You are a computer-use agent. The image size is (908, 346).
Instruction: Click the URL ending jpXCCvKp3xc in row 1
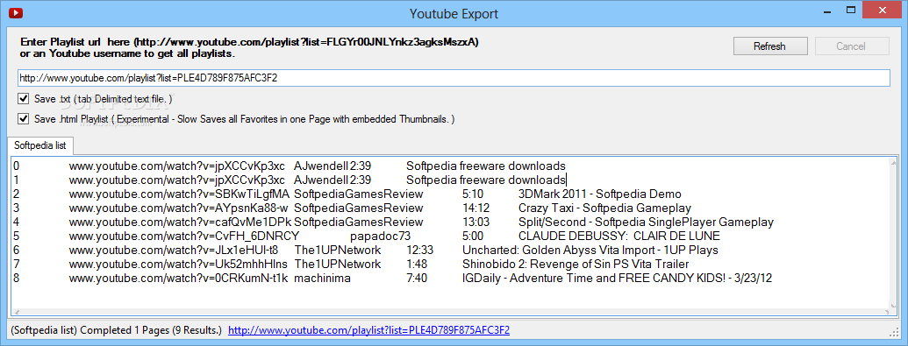176,180
